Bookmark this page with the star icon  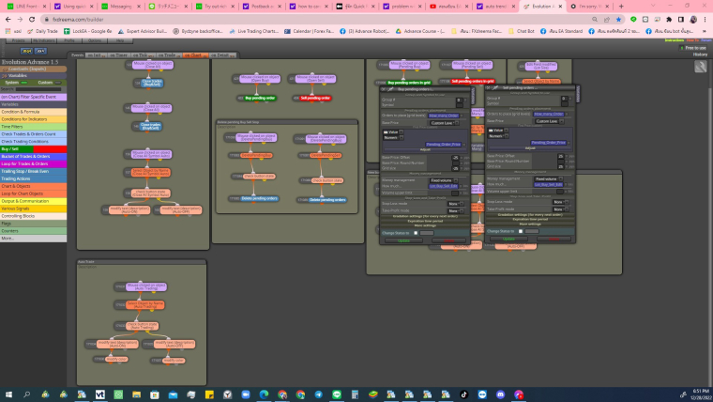point(618,20)
